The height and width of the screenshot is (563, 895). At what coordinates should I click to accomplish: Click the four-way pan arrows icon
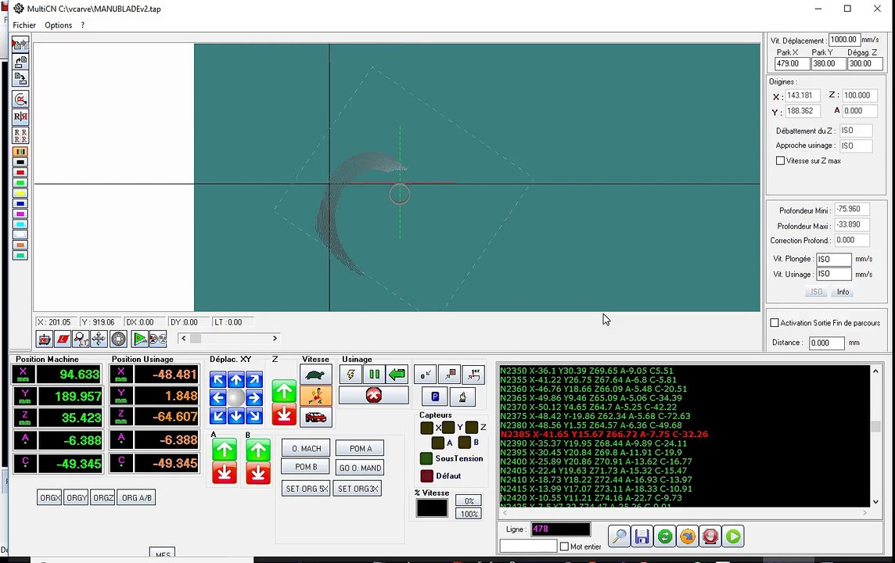tap(99, 339)
